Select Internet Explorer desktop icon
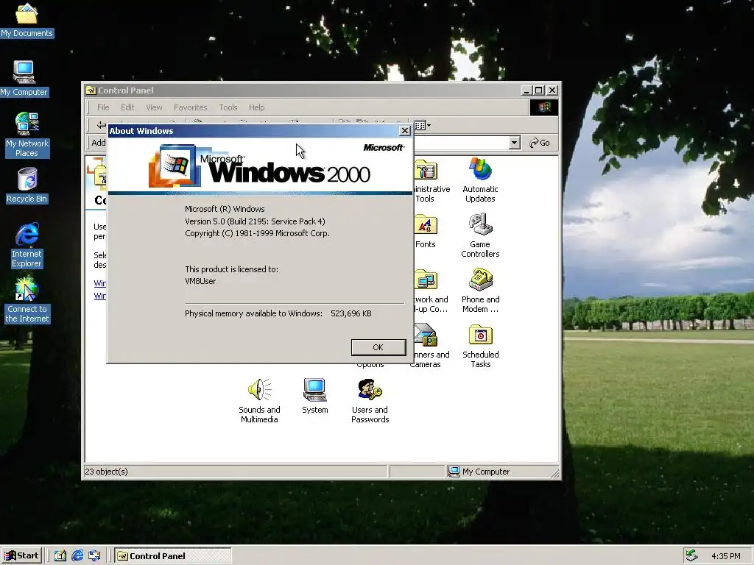This screenshot has width=754, height=565. (27, 245)
